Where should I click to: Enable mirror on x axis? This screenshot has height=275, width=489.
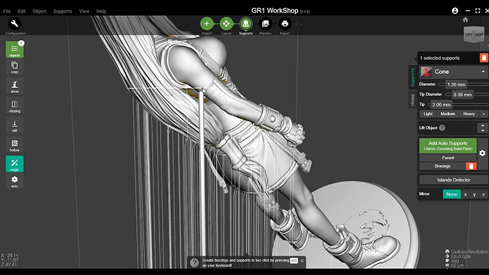click(x=465, y=194)
